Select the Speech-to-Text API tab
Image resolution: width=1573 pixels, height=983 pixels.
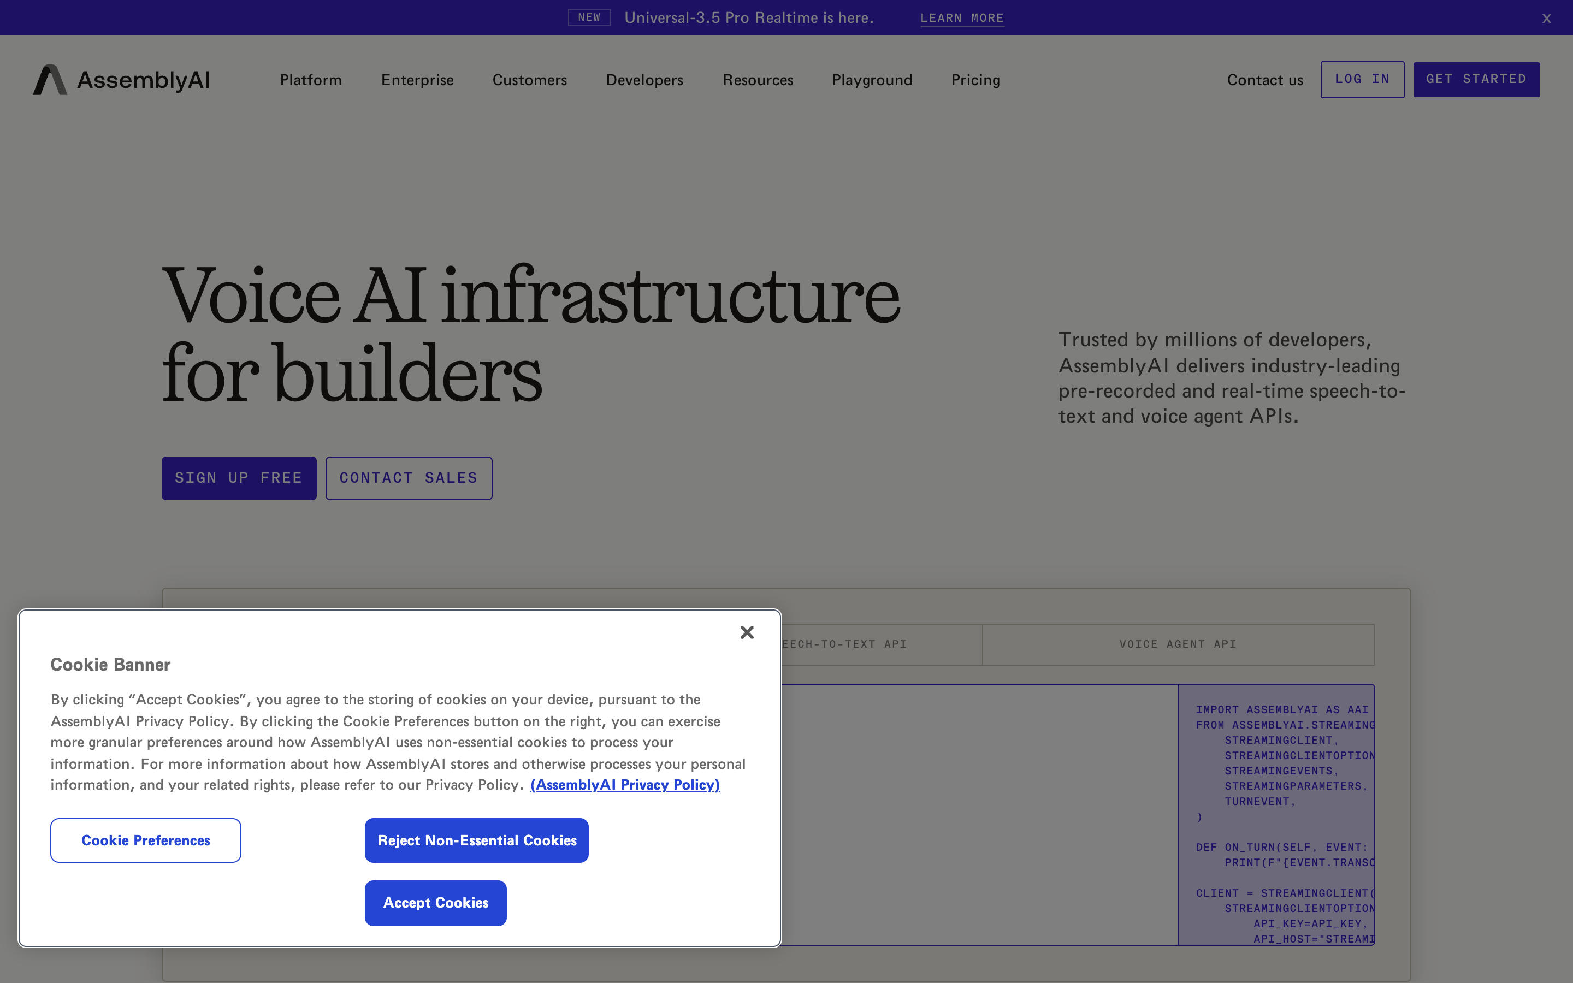pos(882,644)
